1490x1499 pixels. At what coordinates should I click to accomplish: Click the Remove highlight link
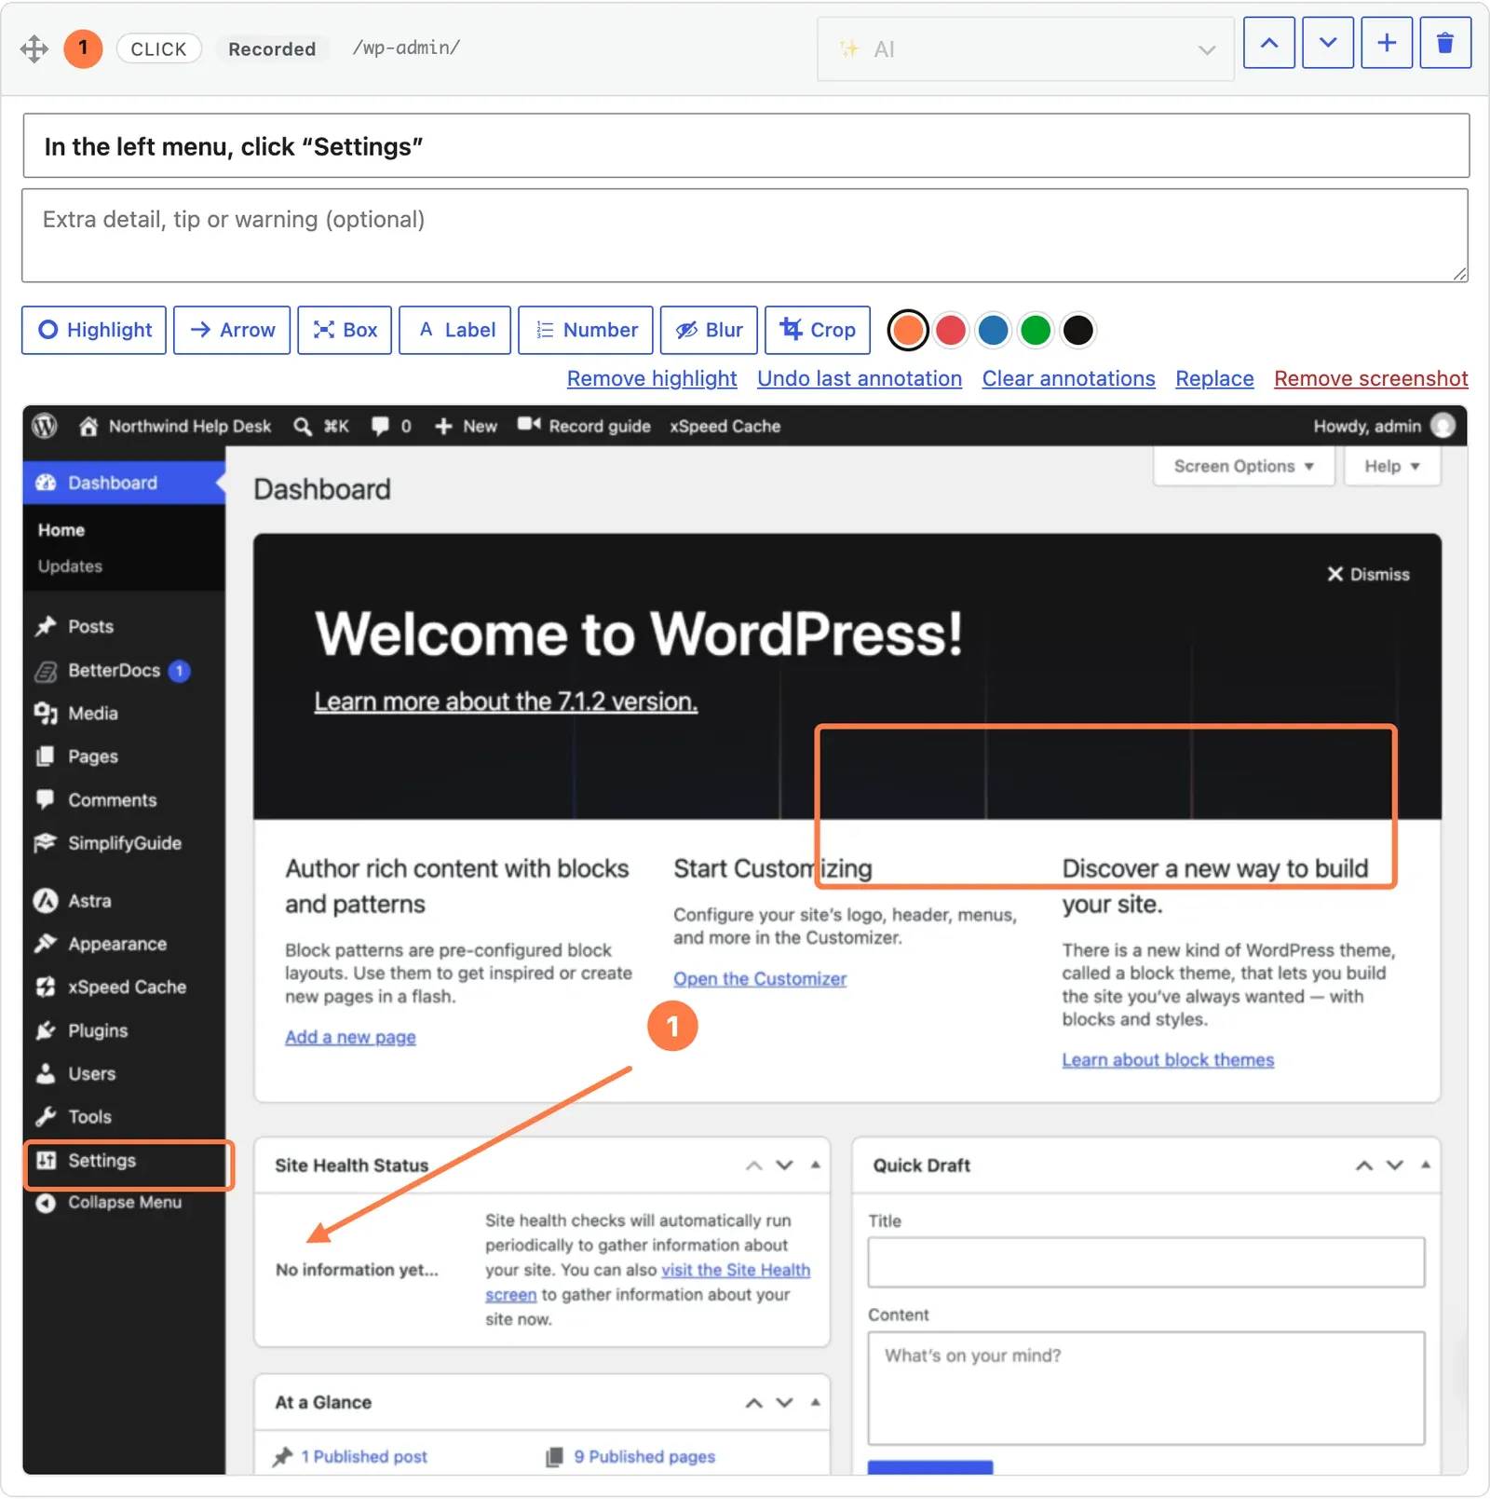652,378
